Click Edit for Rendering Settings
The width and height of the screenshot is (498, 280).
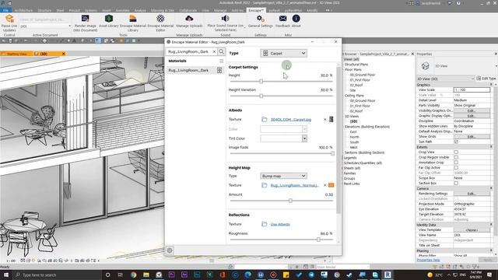coord(472,194)
